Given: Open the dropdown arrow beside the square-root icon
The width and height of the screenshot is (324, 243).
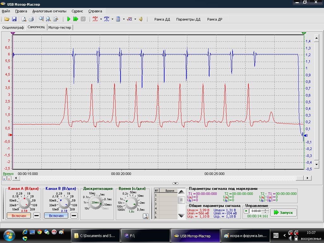Looking at the screenshot, I should (135, 19).
